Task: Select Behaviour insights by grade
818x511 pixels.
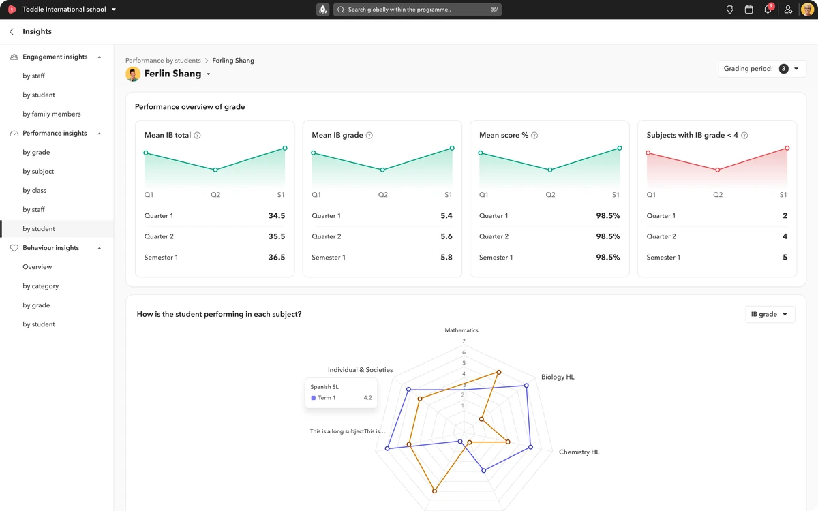Action: click(x=36, y=305)
